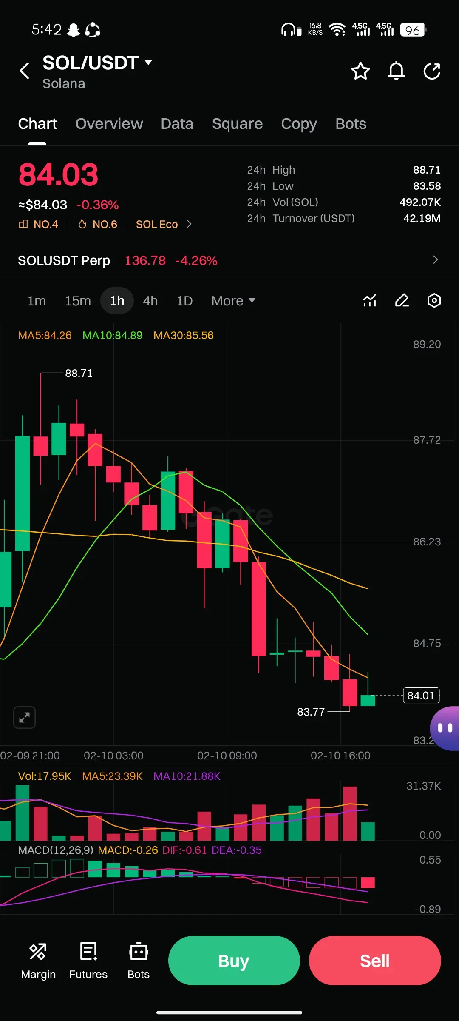The width and height of the screenshot is (459, 1021).
Task: Tap the MA10:84.89 indicator label
Action: [112, 335]
